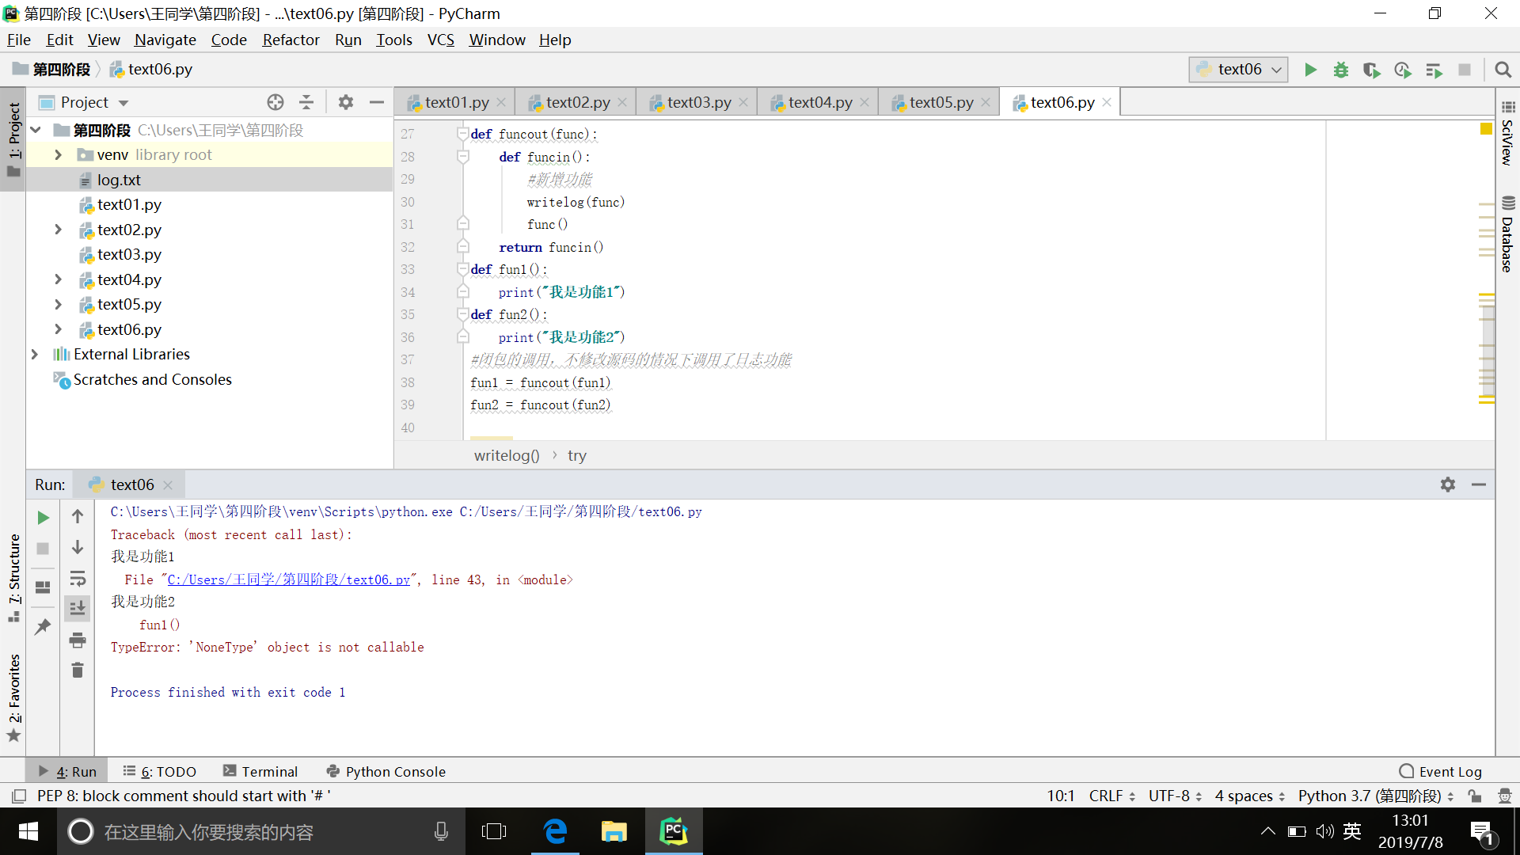Viewport: 1520px width, 855px height.
Task: Toggle scroll to end of output
Action: pos(78,608)
